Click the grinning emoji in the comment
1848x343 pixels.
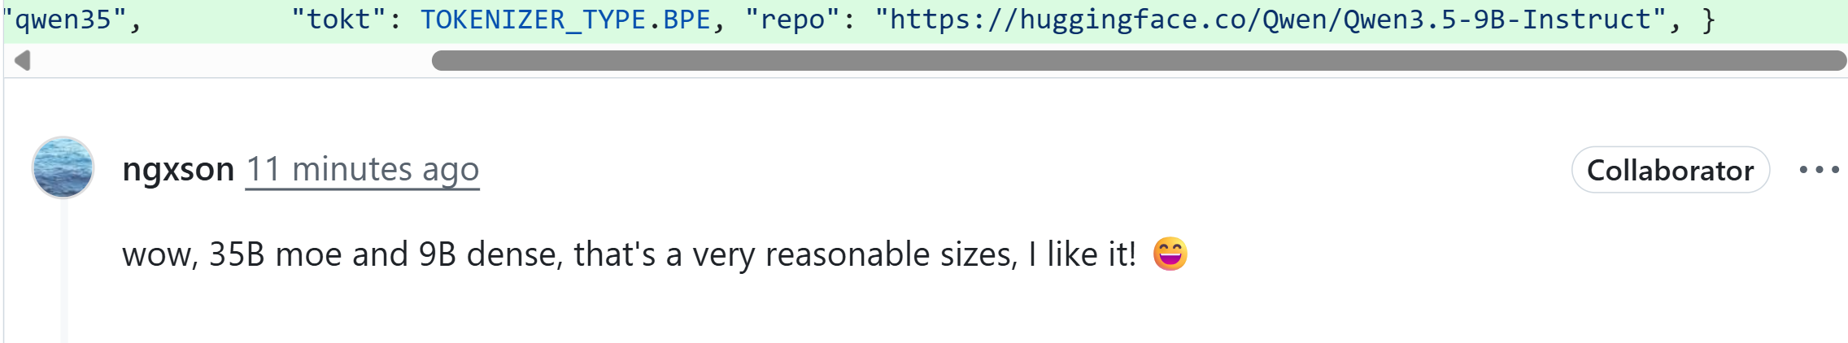click(1170, 254)
